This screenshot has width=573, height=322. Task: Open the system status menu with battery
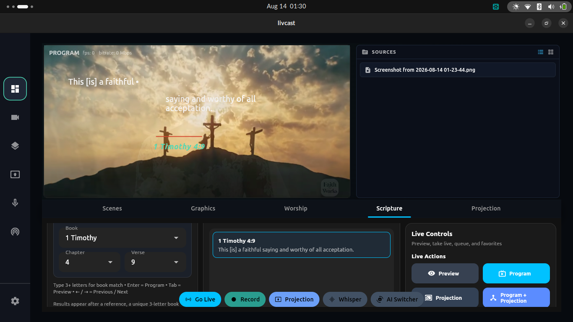point(539,7)
